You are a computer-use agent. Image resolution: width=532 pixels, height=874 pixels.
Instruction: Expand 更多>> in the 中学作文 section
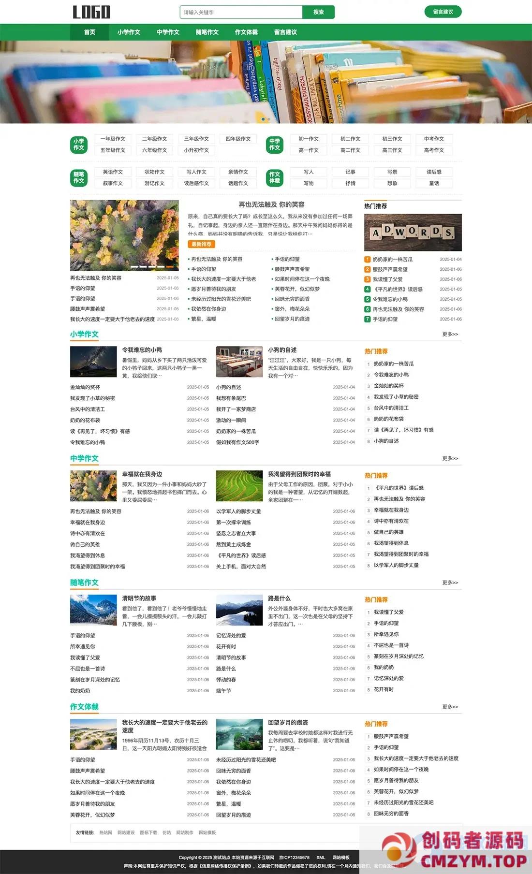(450, 458)
